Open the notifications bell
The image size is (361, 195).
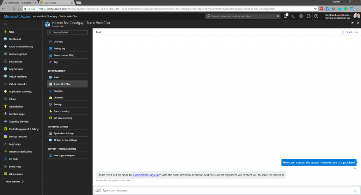[x=286, y=16]
